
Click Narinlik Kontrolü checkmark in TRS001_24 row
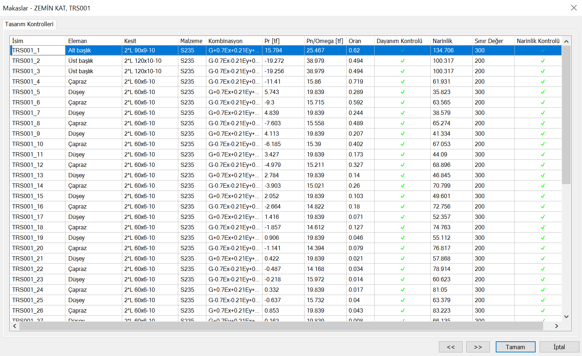click(x=543, y=290)
